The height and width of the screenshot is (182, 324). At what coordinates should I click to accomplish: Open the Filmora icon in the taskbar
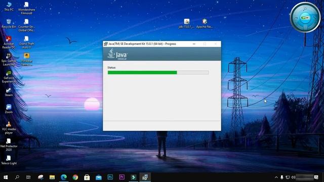[133, 177]
